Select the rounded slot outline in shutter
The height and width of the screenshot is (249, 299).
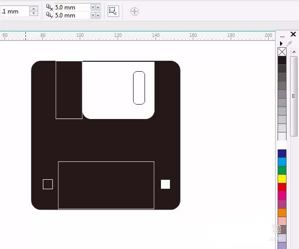coord(139,88)
